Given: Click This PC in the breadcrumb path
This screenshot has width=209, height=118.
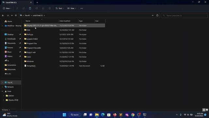Looking at the screenshot, I should coord(27,15).
